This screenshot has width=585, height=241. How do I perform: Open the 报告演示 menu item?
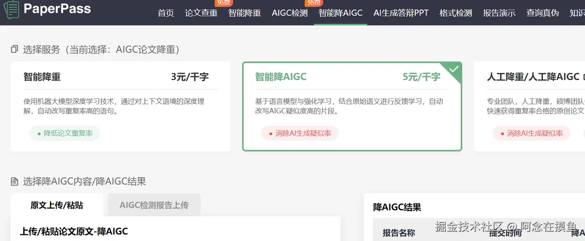click(x=499, y=13)
